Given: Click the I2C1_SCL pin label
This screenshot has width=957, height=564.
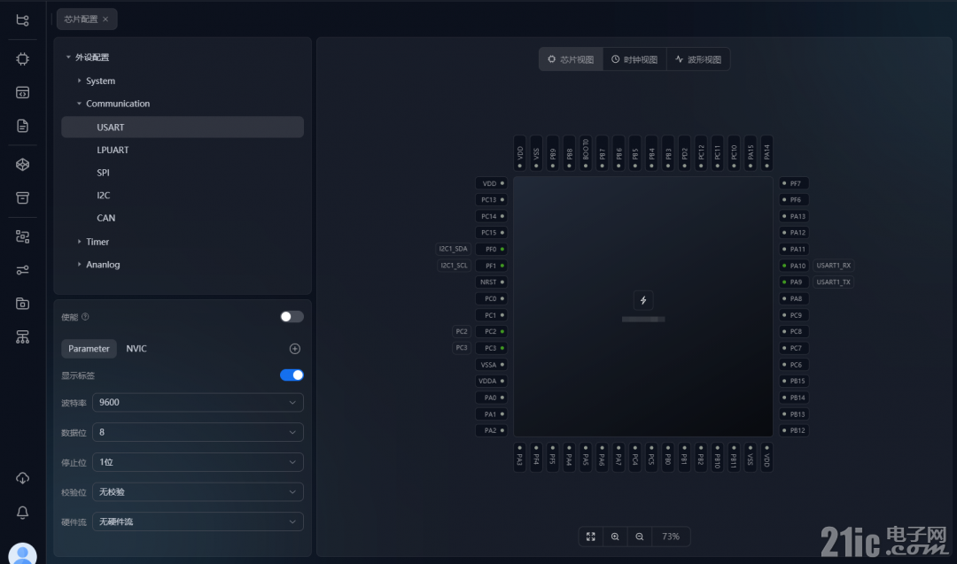Looking at the screenshot, I should (454, 266).
